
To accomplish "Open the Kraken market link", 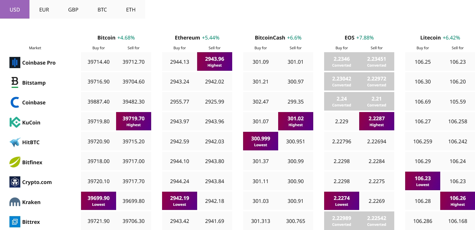I will click(x=31, y=202).
